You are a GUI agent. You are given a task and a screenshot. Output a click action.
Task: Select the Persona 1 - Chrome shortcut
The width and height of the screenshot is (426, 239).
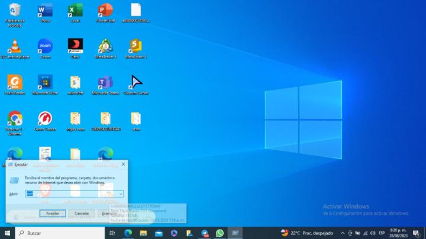(x=15, y=123)
